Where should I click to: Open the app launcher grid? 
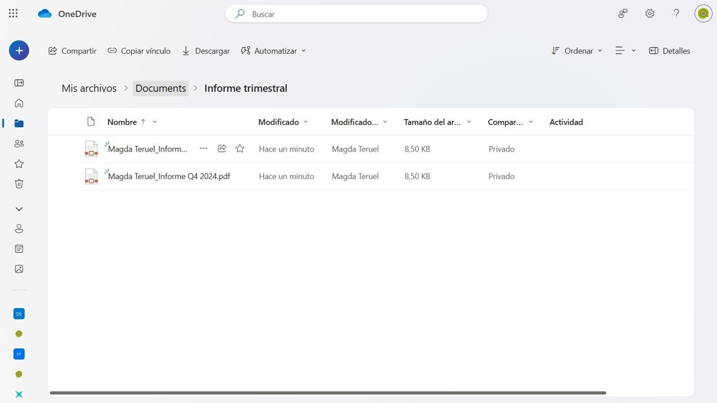[x=13, y=13]
